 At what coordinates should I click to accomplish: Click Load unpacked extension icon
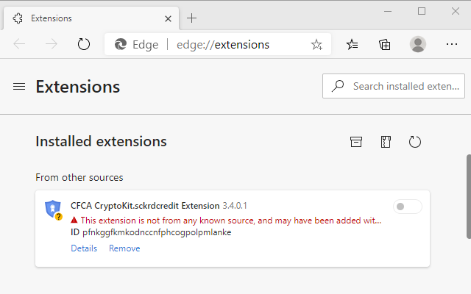tap(356, 142)
